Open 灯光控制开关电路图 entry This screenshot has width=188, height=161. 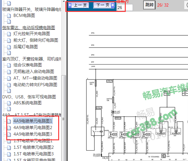(32, 34)
